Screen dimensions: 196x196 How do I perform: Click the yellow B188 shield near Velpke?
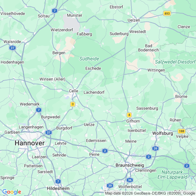[x=181, y=131]
